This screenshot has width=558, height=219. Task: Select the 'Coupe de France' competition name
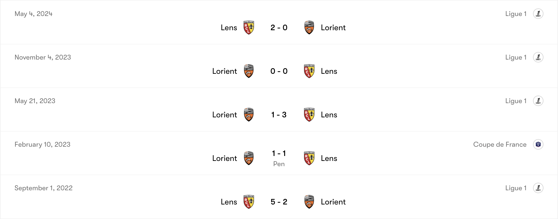pos(500,144)
